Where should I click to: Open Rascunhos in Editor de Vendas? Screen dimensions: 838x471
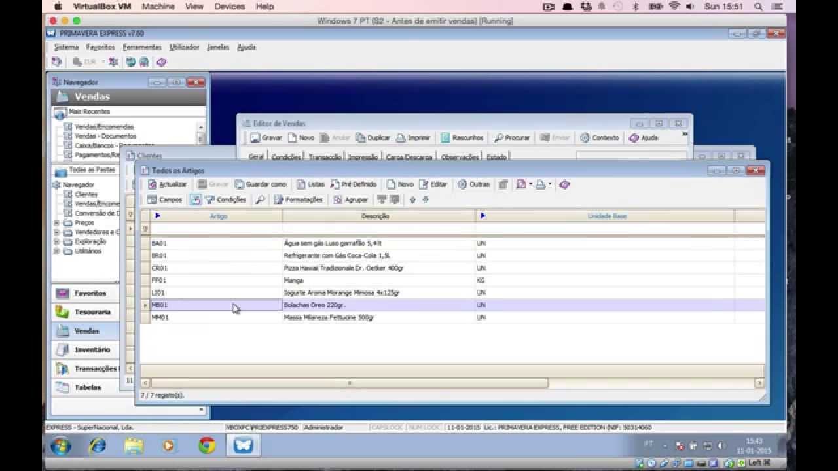coord(462,138)
